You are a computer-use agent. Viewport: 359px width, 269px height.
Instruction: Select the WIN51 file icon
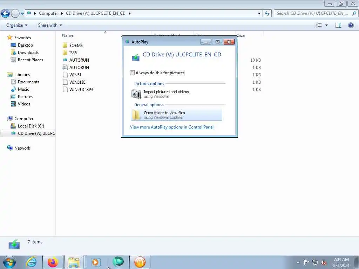pyautogui.click(x=65, y=75)
